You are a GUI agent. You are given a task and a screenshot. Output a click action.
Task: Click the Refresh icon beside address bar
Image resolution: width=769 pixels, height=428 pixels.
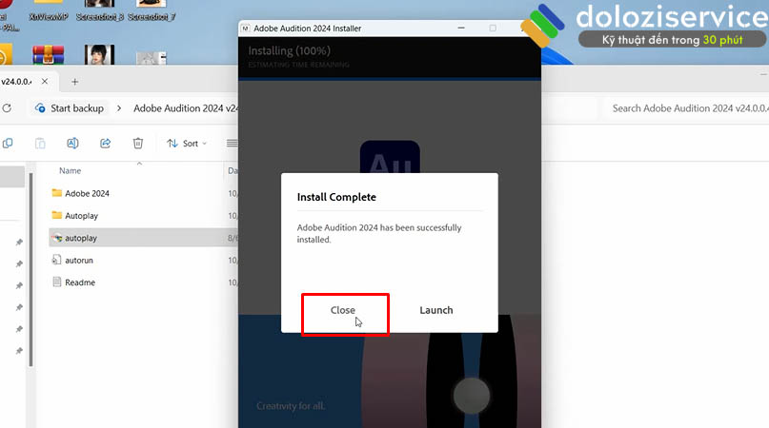[7, 108]
